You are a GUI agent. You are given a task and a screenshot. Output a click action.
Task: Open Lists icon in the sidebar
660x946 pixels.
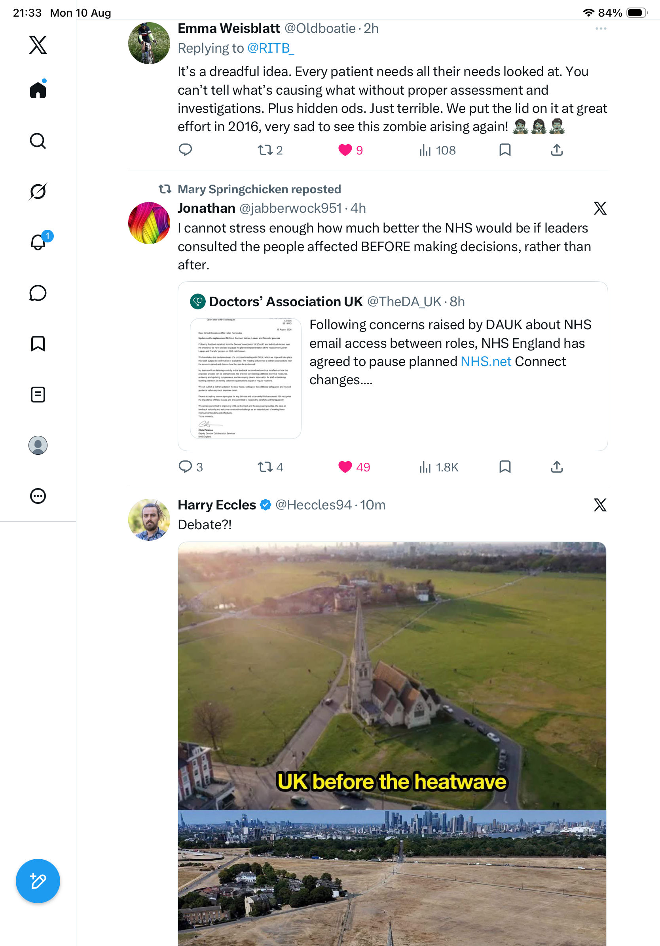click(x=38, y=394)
